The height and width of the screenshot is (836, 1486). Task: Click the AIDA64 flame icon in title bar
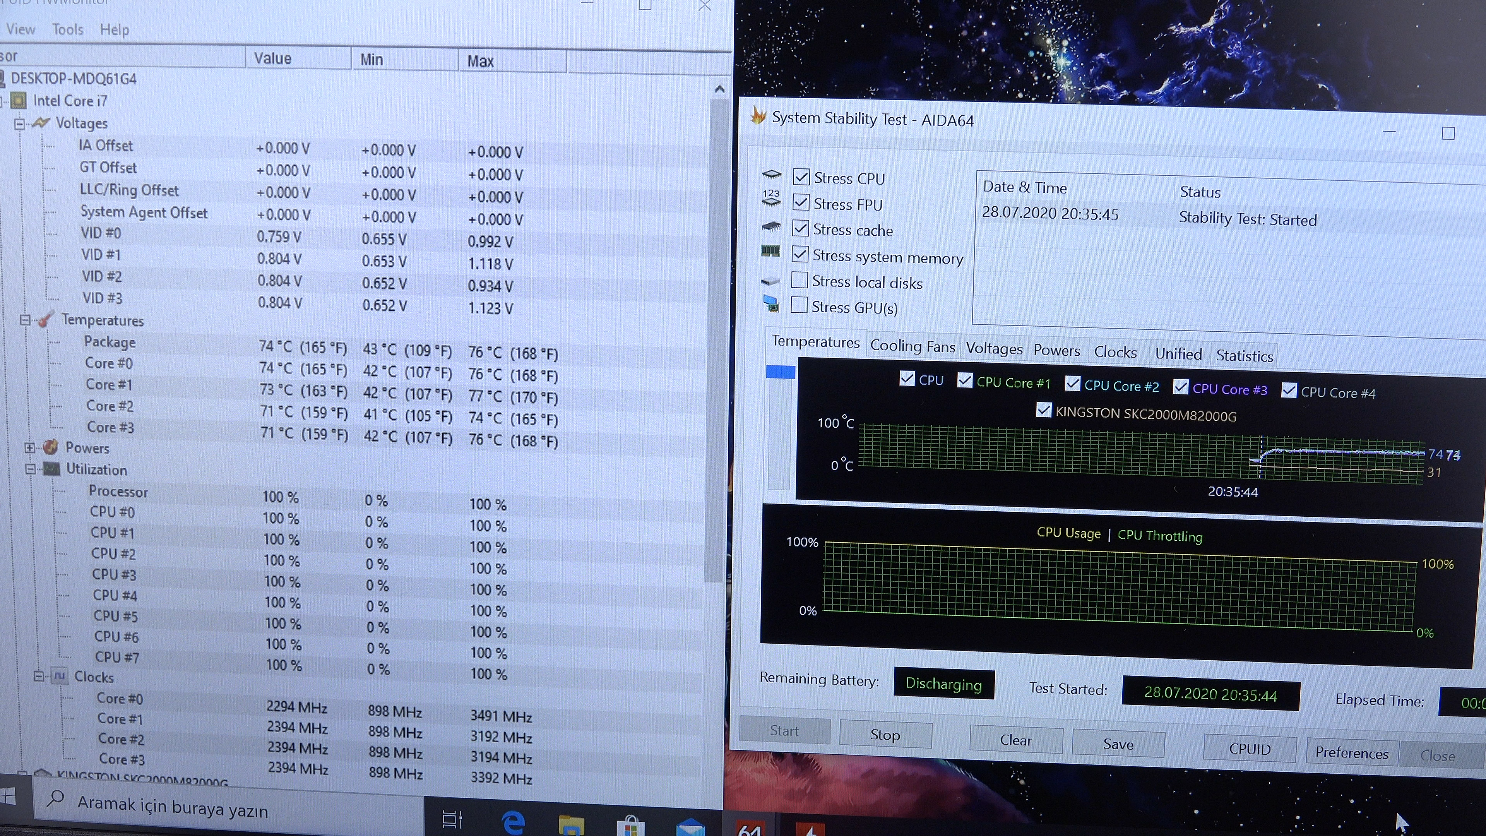(758, 115)
